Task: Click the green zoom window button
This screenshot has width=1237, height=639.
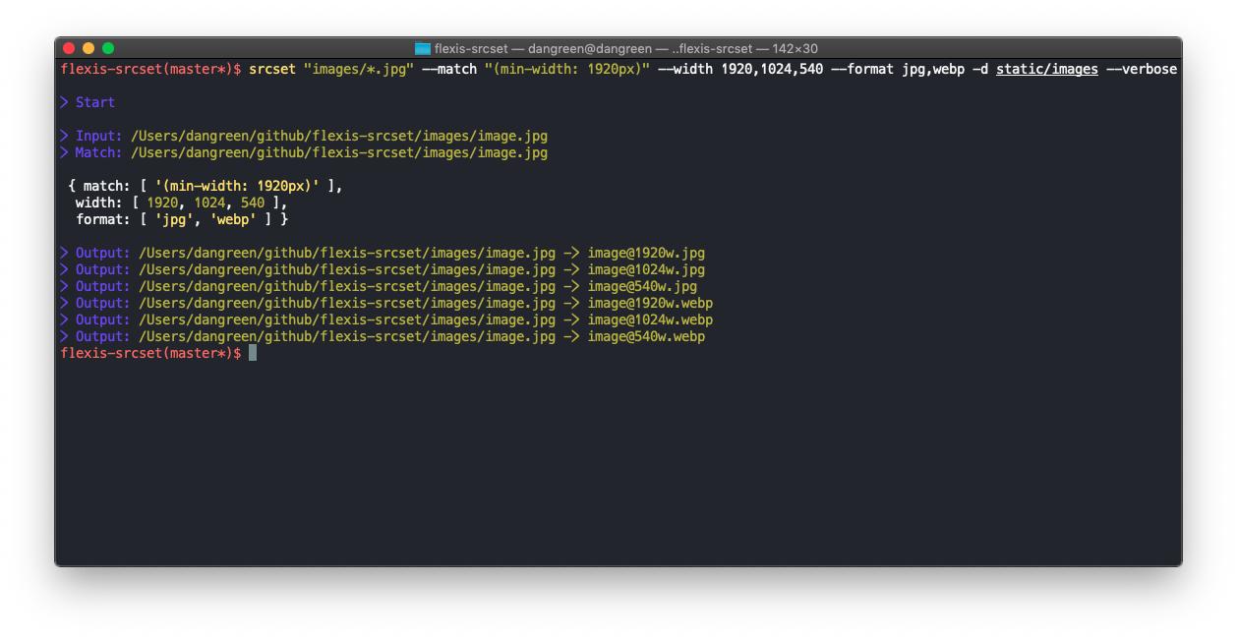Action: click(x=108, y=48)
